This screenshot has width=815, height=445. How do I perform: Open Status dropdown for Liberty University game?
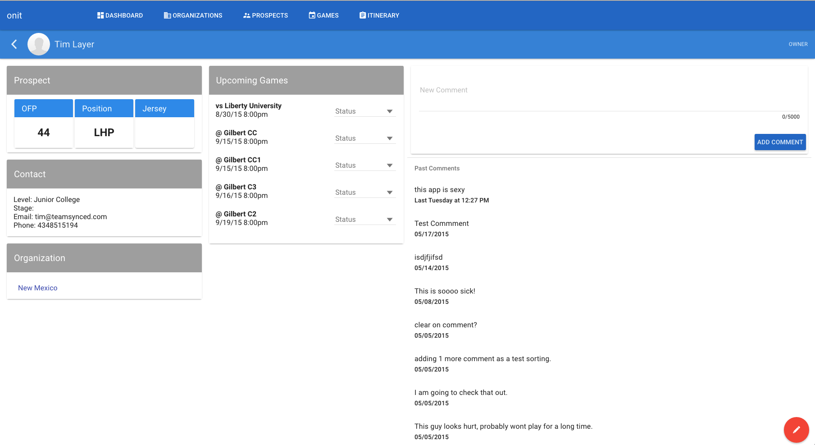(364, 111)
